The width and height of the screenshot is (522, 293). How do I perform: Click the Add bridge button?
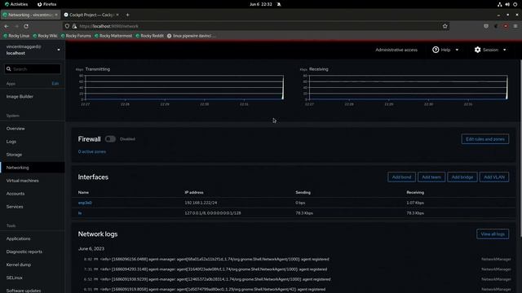462,177
